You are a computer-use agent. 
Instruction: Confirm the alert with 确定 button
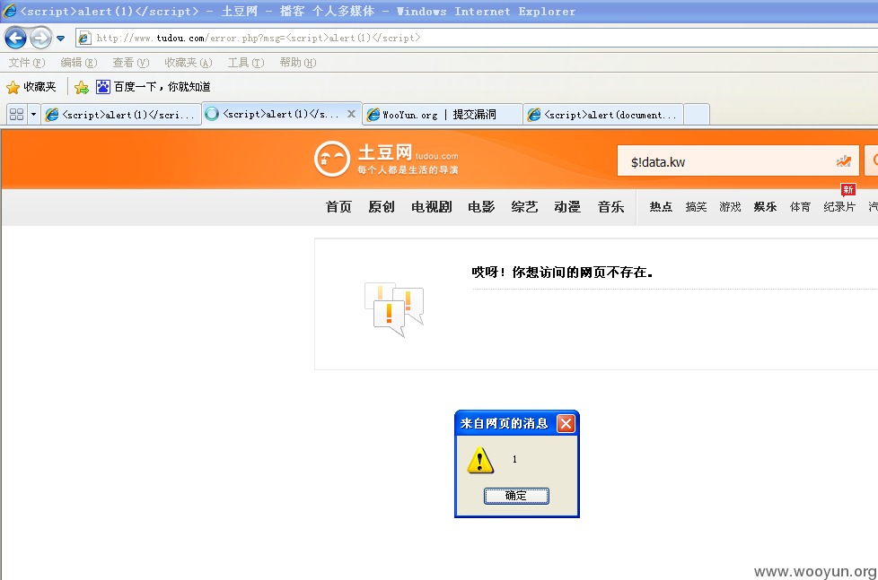pyautogui.click(x=516, y=496)
